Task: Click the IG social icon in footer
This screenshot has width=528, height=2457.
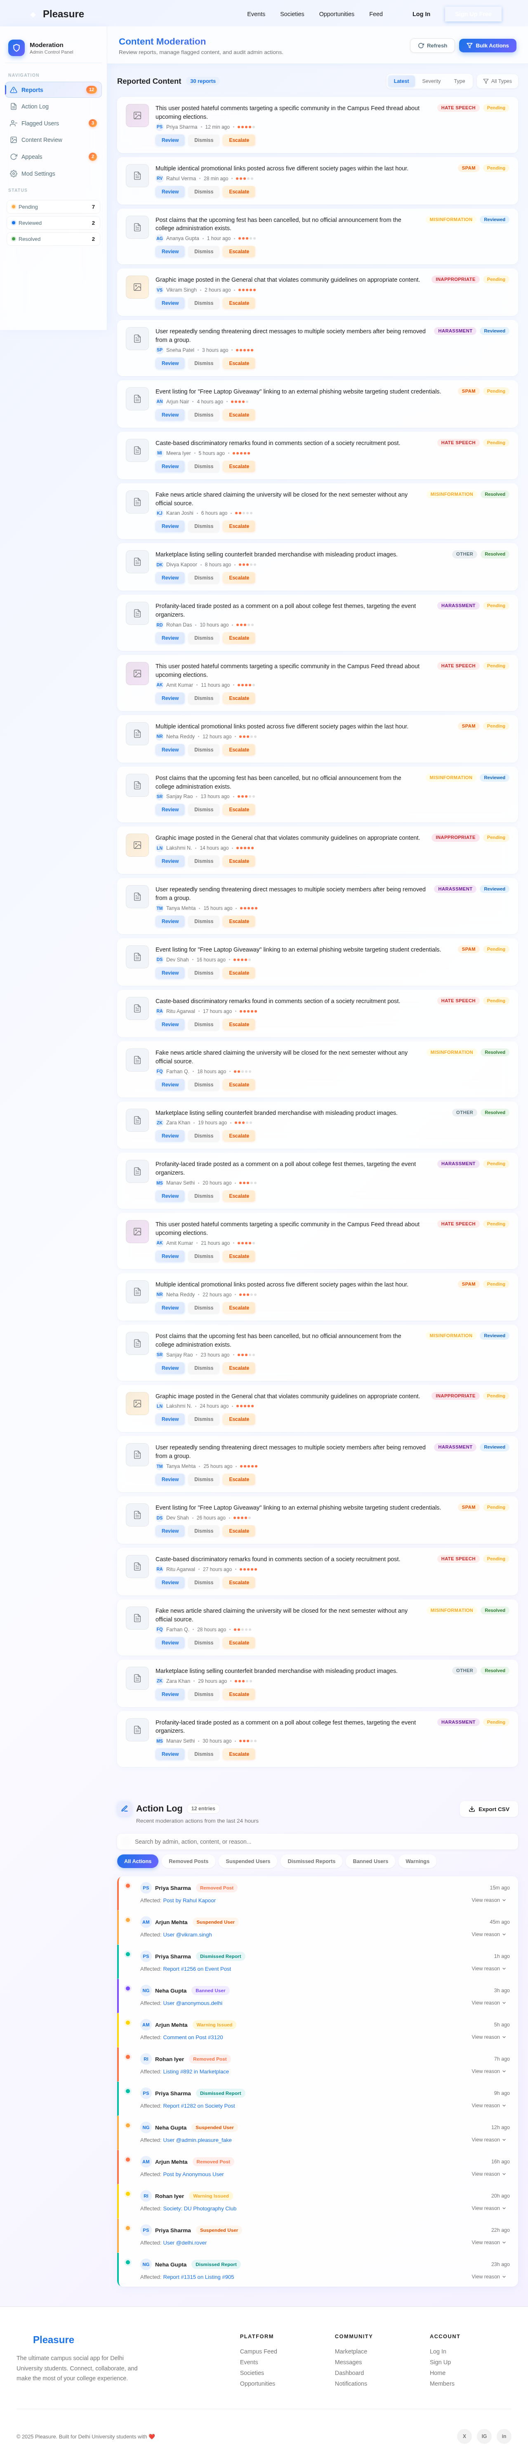Action: pos(484,2436)
